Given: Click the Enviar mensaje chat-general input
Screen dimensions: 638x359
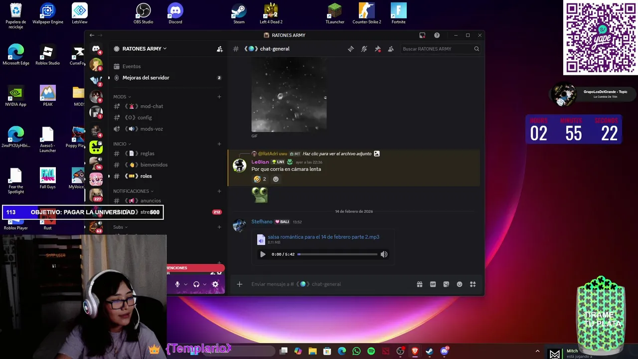Looking at the screenshot, I should point(329,284).
